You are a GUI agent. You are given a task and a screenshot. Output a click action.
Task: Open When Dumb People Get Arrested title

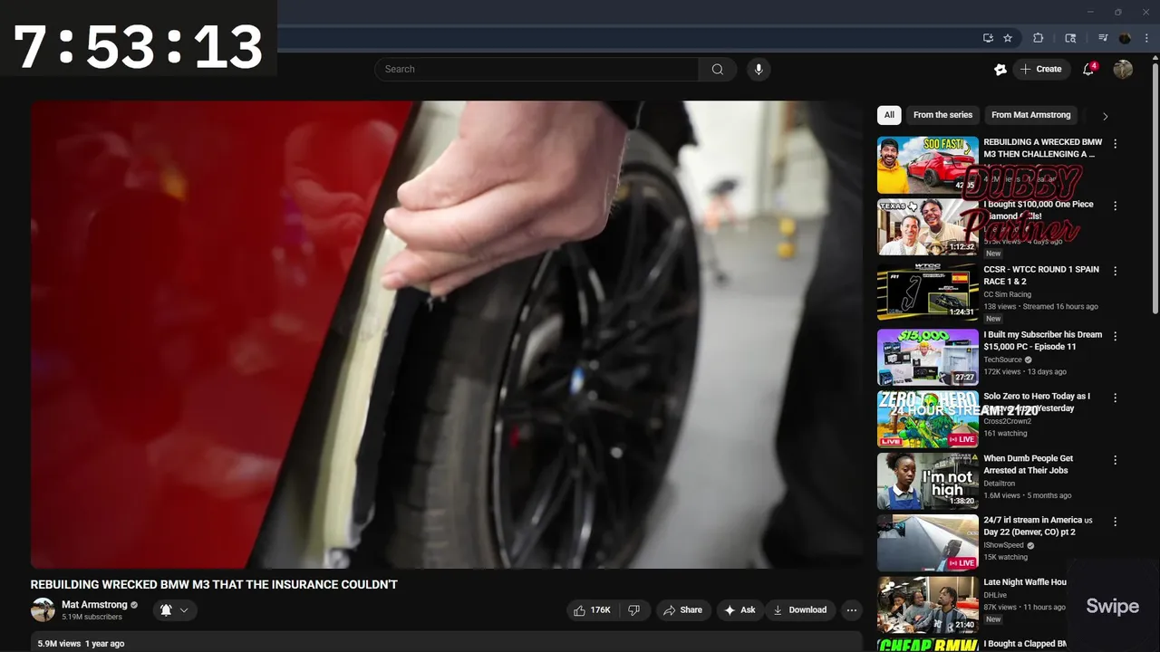point(1029,465)
